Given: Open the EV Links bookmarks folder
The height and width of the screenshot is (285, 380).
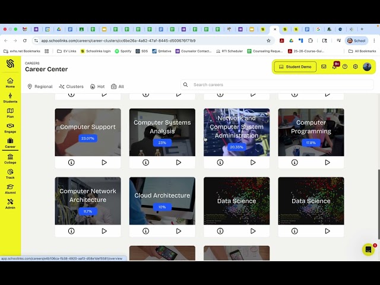Looking at the screenshot, I should coord(66,51).
